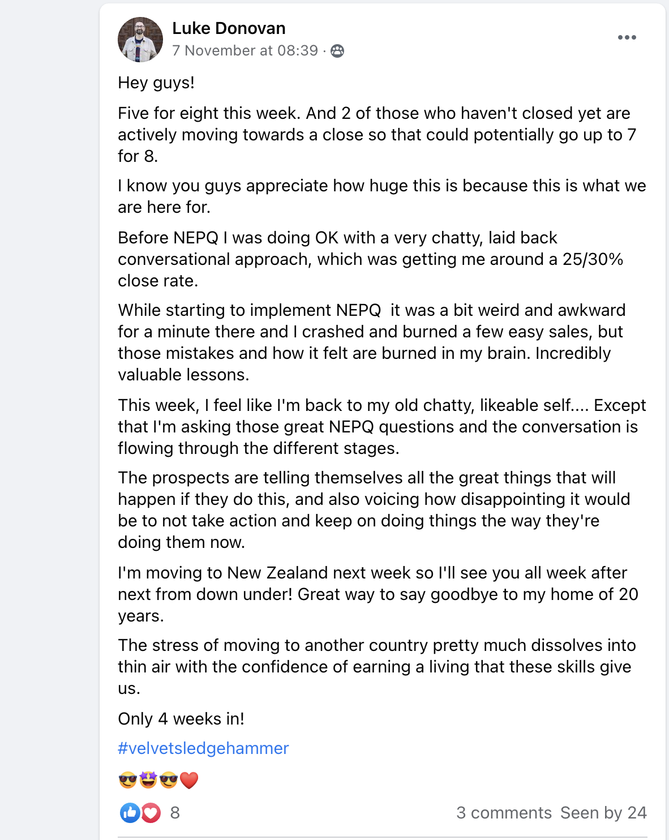Click the paragraph about moving to New Zealand

(x=378, y=594)
